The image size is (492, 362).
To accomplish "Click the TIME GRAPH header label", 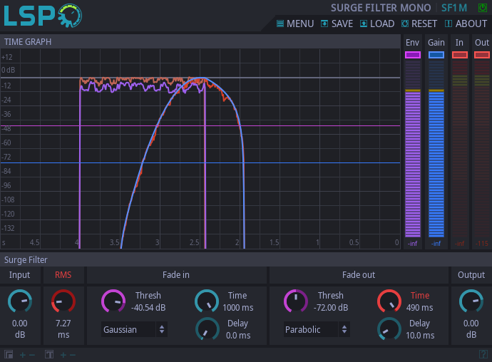I will 28,42.
